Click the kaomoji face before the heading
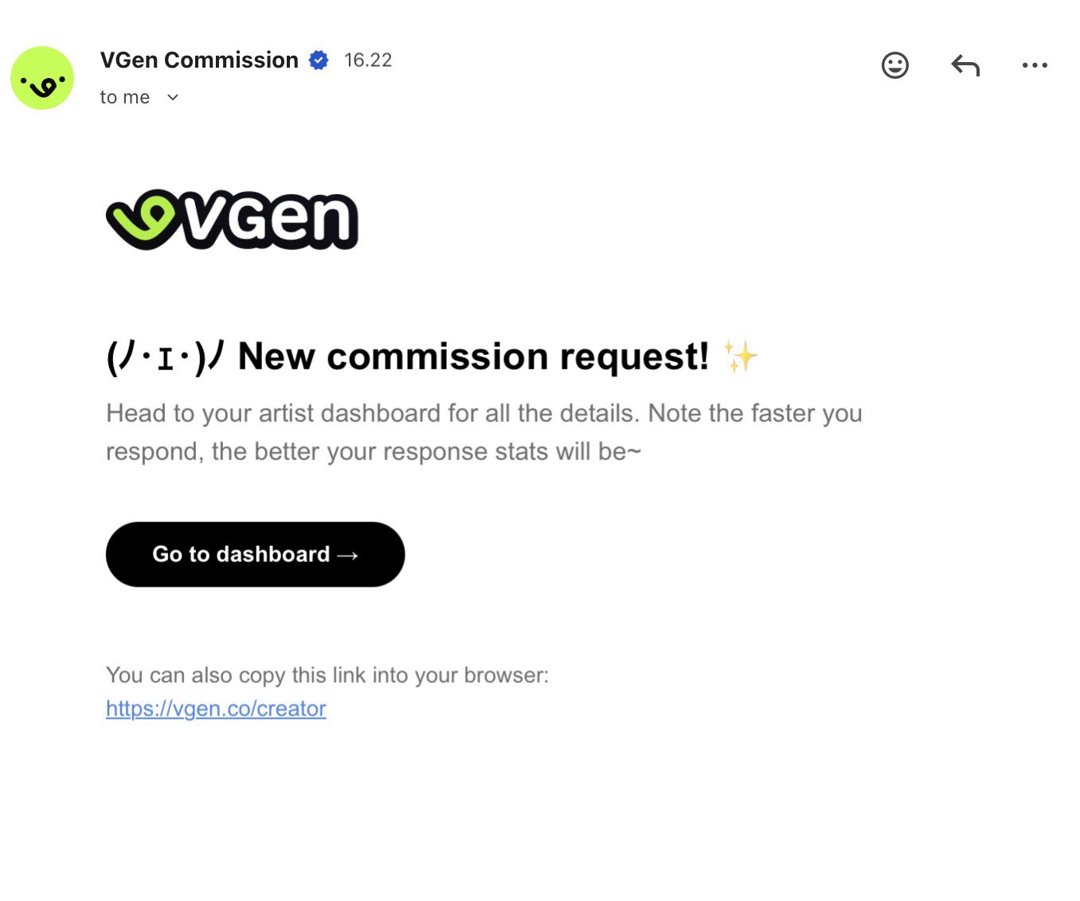This screenshot has width=1080, height=901. pyautogui.click(x=166, y=357)
